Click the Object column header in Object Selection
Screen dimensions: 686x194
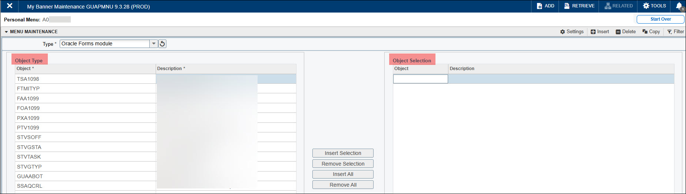[420, 69]
